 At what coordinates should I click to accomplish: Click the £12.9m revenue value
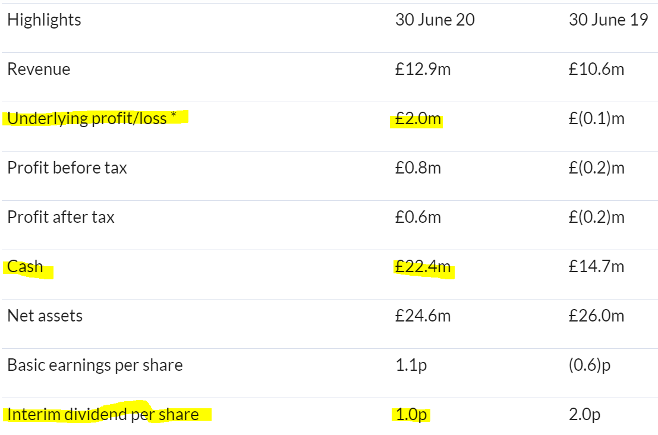pyautogui.click(x=423, y=69)
